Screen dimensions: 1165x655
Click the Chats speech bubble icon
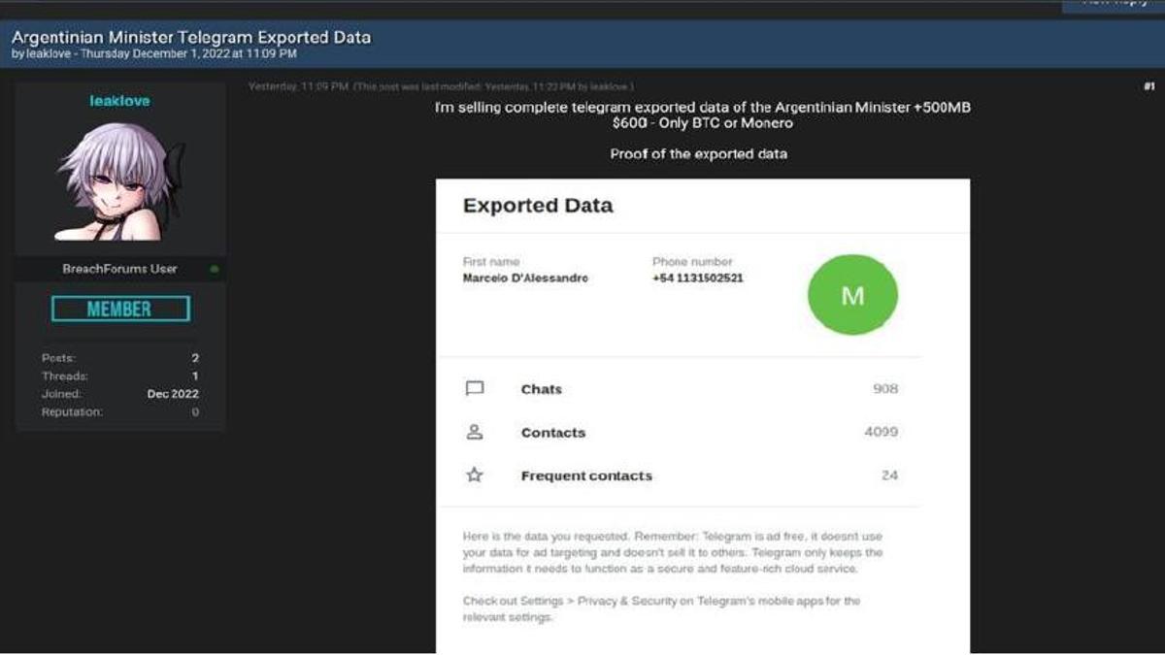click(474, 389)
